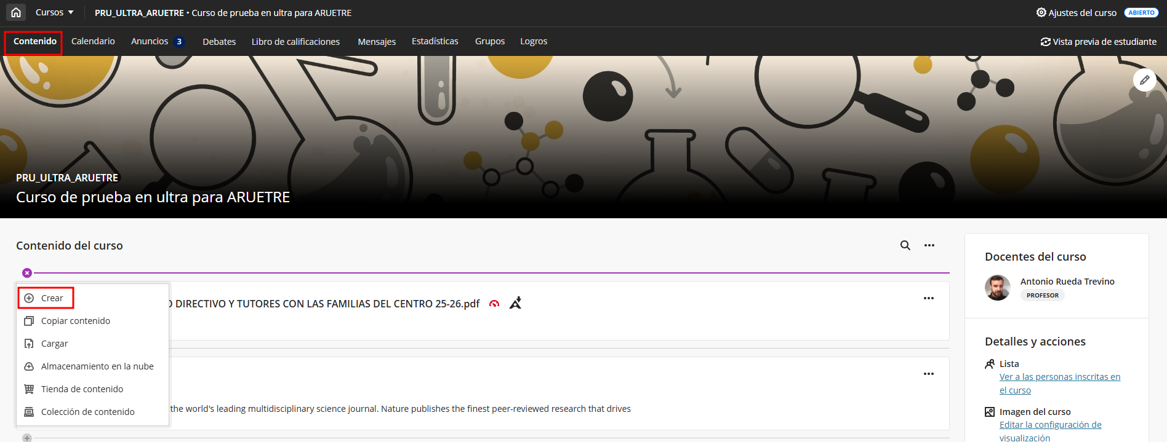Close the add-content menu with purple X
This screenshot has height=442, width=1167.
[27, 273]
